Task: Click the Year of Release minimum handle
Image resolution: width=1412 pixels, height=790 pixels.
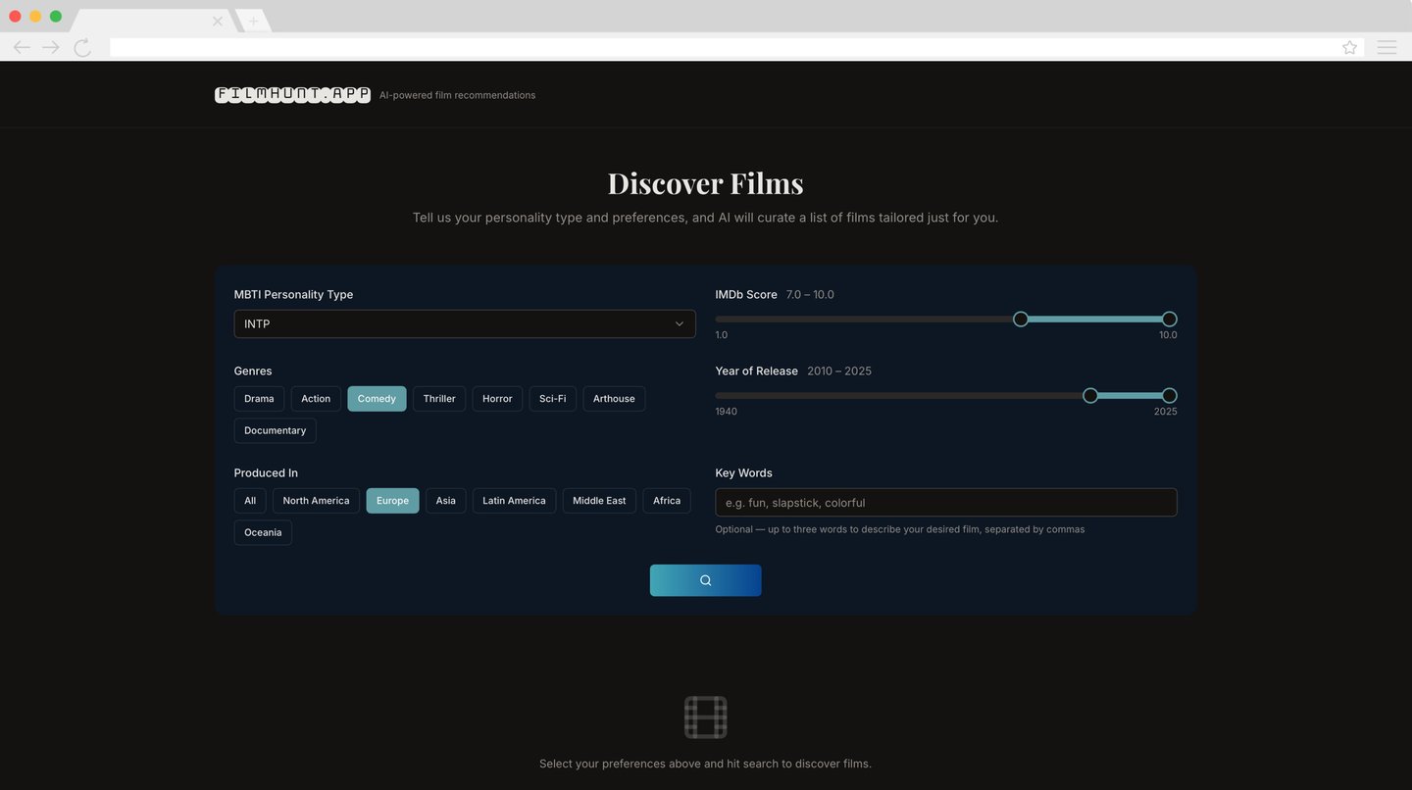Action: click(x=1090, y=396)
